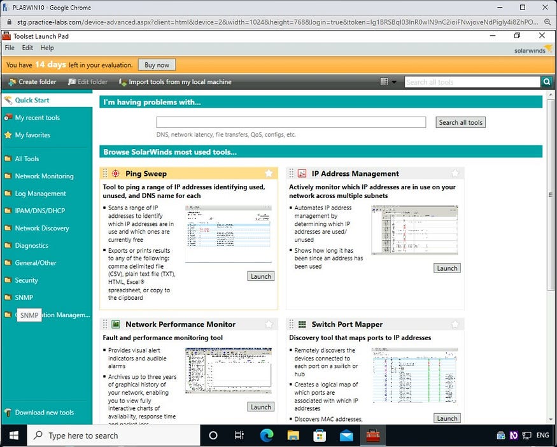Toggle Network Performance Monitor favorite star
The width and height of the screenshot is (557, 447).
pyautogui.click(x=269, y=324)
